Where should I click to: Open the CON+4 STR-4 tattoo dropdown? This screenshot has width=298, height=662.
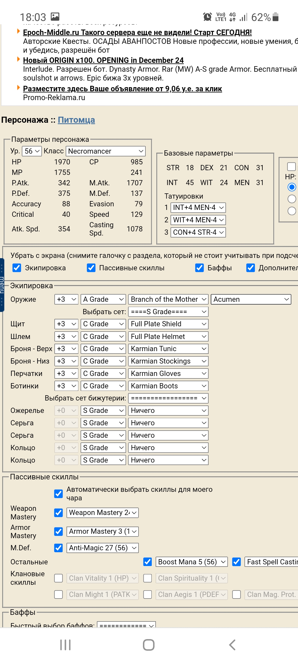[x=198, y=232]
